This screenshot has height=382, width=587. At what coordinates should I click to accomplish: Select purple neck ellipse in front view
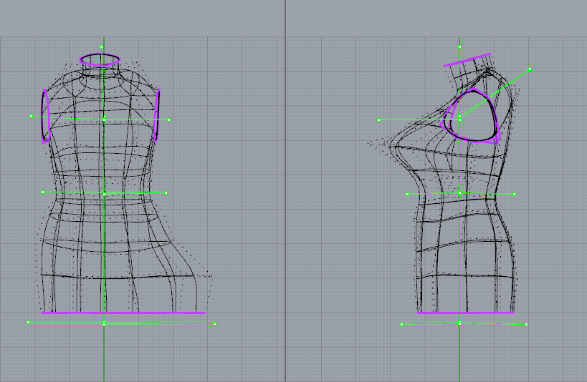(x=100, y=60)
